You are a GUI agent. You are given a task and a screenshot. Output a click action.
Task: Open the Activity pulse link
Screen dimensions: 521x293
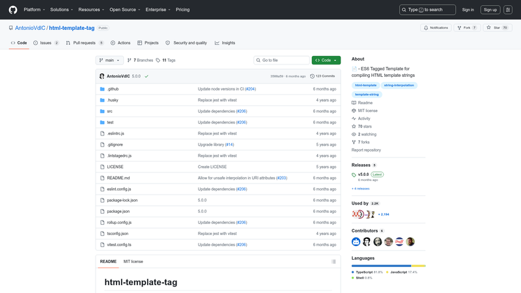coord(361,119)
